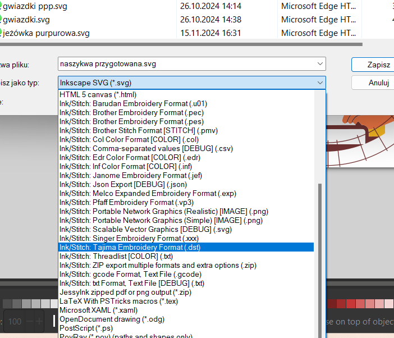394x338 pixels.
Task: Pick the dark red palette swatch
Action: [332, 304]
